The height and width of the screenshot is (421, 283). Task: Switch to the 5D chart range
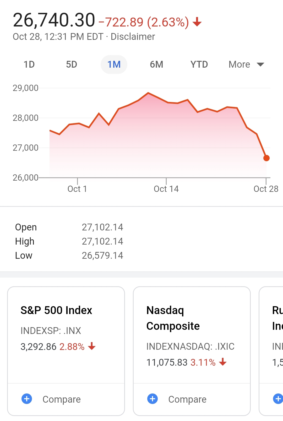pyautogui.click(x=72, y=64)
